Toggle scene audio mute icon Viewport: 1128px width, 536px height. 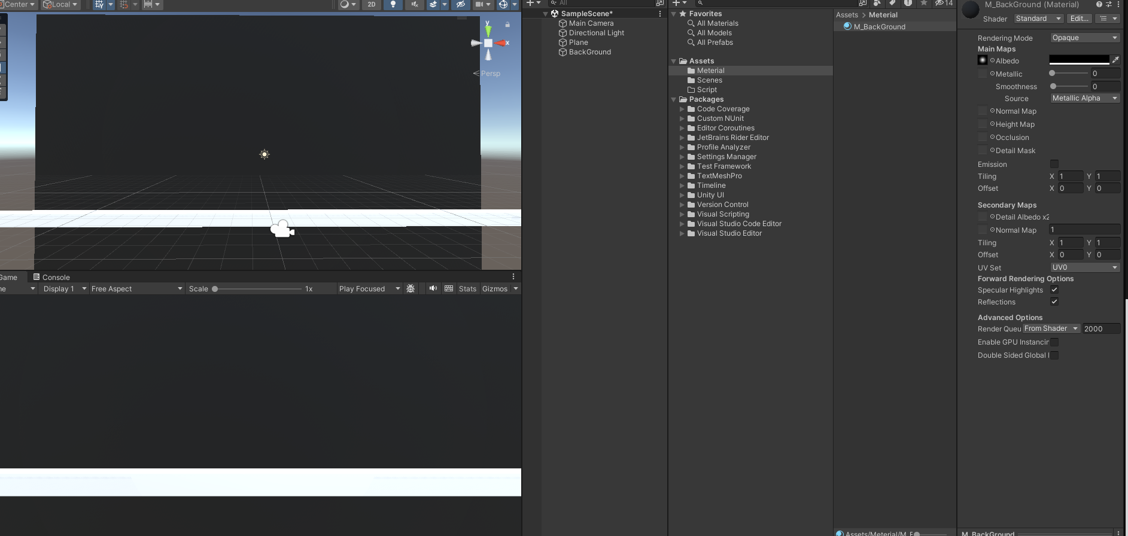click(415, 4)
